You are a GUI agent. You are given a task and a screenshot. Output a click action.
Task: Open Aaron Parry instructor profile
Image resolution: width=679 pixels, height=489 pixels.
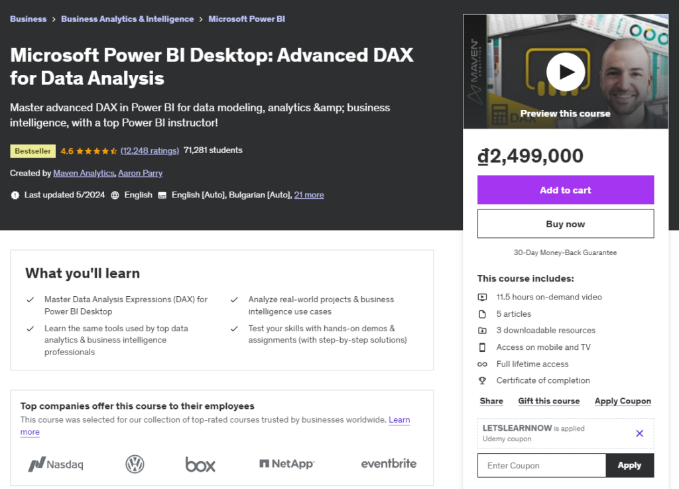click(x=140, y=173)
